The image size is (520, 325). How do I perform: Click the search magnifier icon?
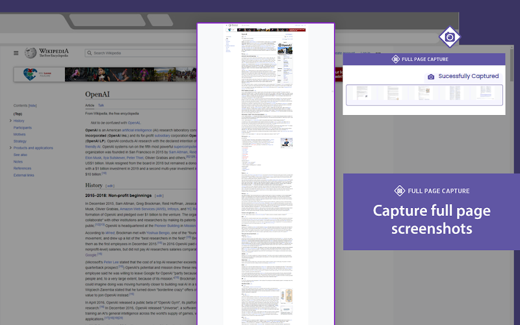pyautogui.click(x=89, y=53)
